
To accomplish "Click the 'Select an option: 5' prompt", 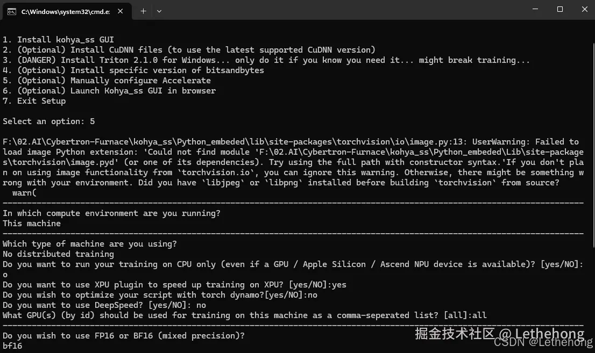I will pos(48,121).
